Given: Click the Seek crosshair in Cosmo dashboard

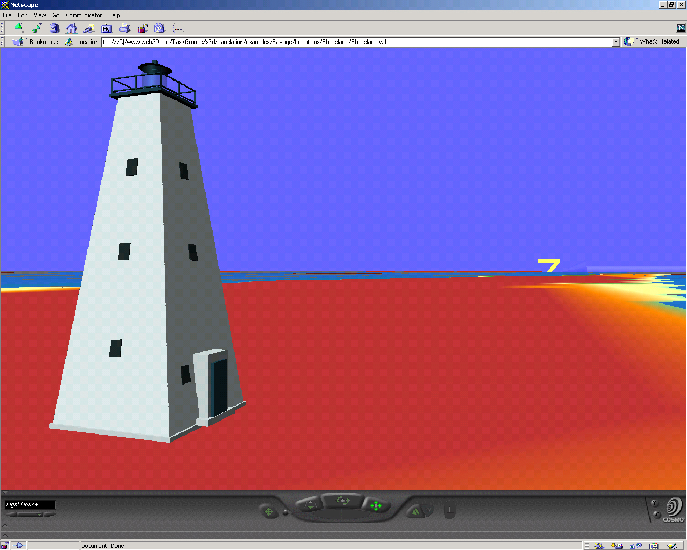Looking at the screenshot, I should pos(269,512).
